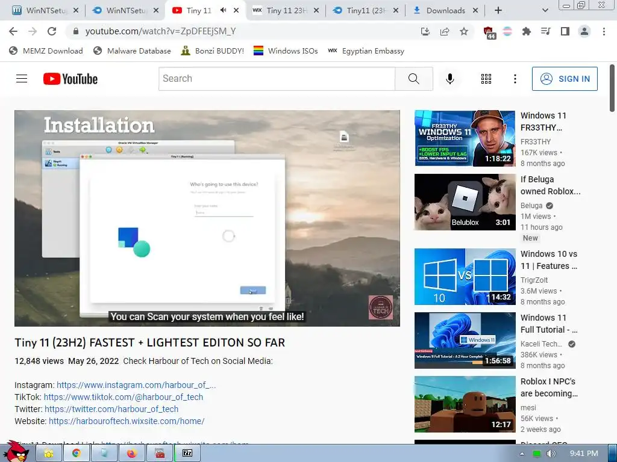
Task: Open the 'Windows 11 FR33THY…' video title
Action: click(543, 122)
